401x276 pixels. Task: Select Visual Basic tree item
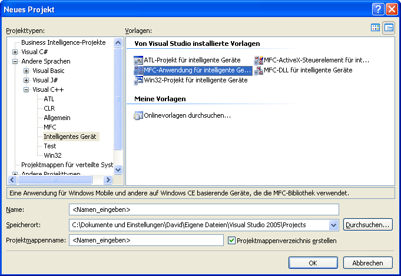48,71
